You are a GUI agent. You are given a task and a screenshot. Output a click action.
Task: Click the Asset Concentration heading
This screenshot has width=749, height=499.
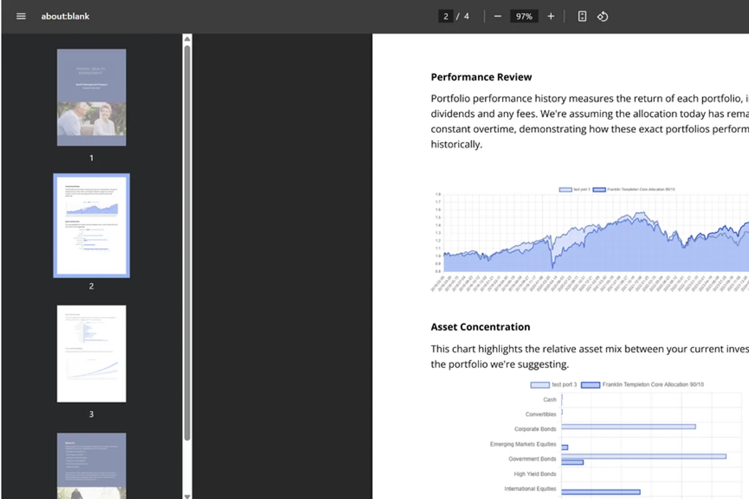[x=480, y=327]
